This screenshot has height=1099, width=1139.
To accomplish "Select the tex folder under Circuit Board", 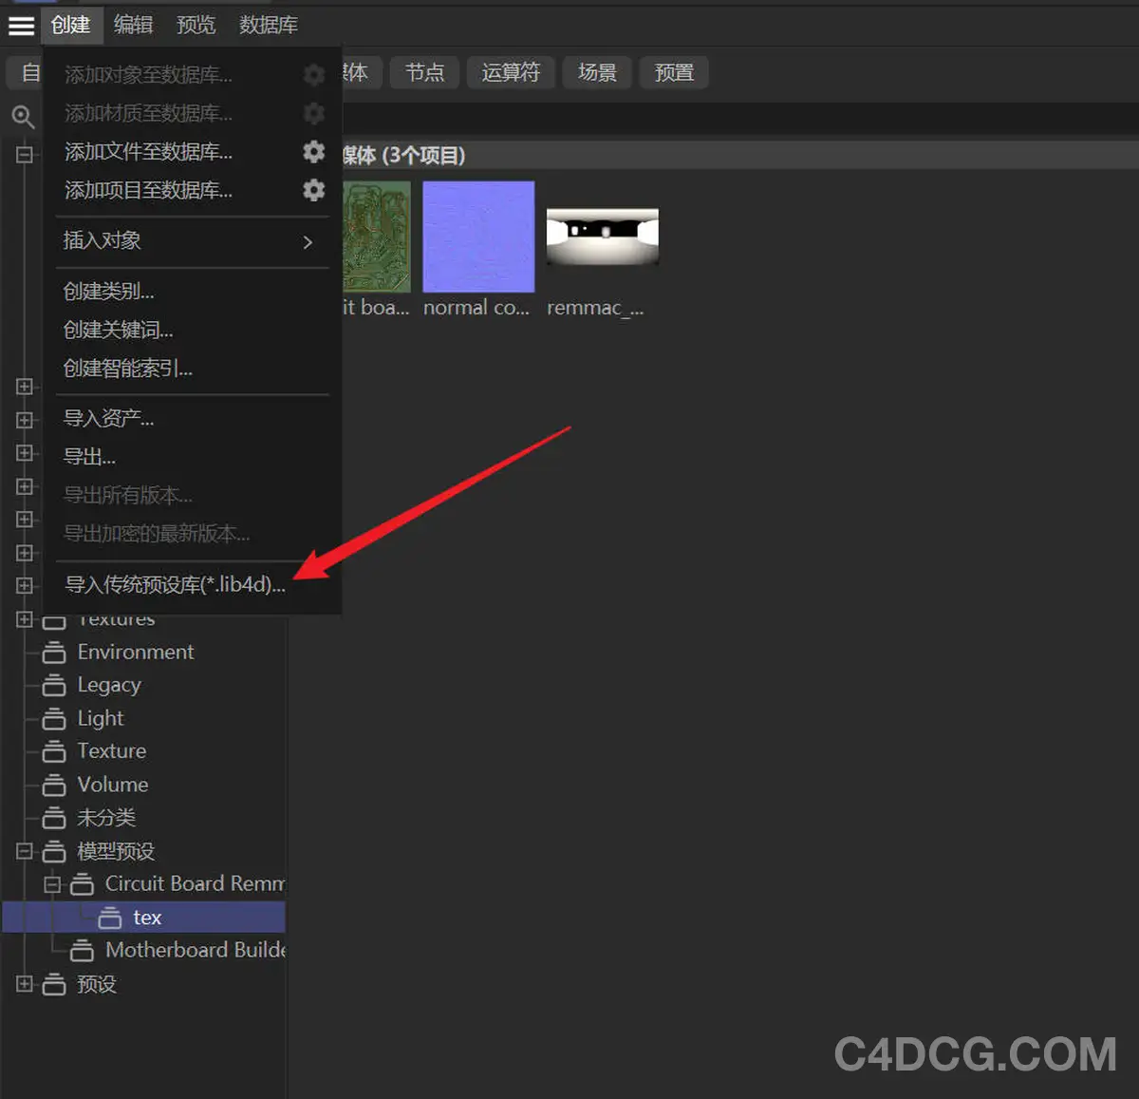I will point(147,917).
